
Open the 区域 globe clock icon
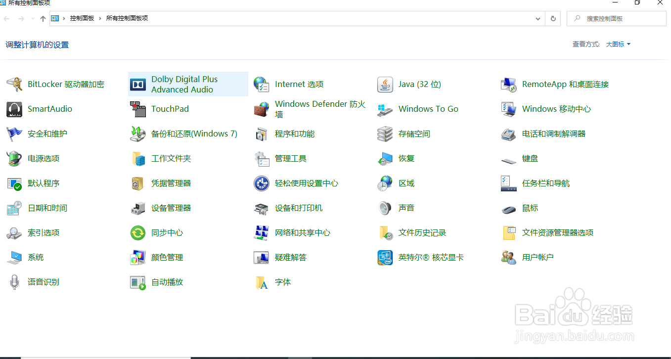point(385,183)
